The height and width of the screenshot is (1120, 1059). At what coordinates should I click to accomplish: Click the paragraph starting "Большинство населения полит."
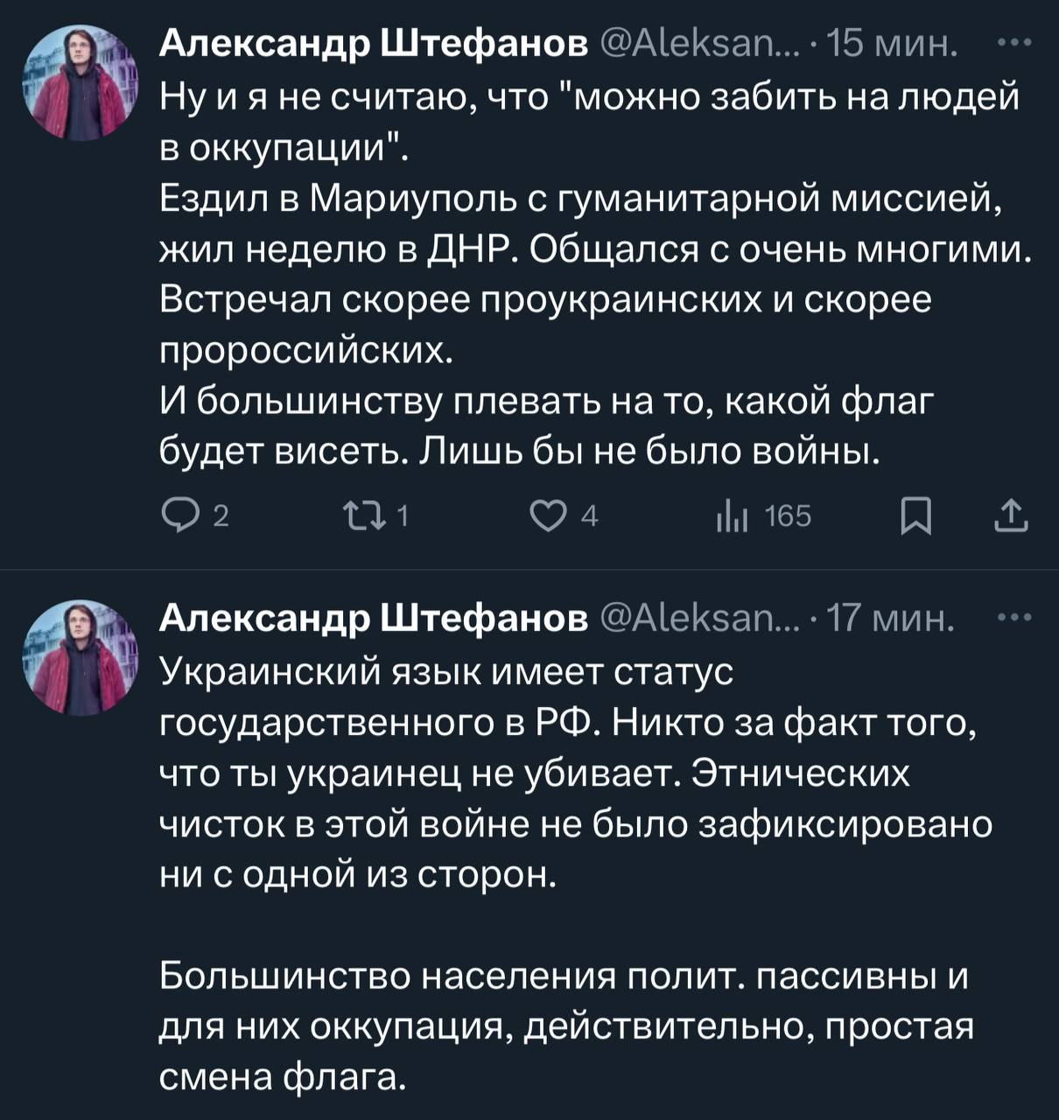pos(565,1025)
